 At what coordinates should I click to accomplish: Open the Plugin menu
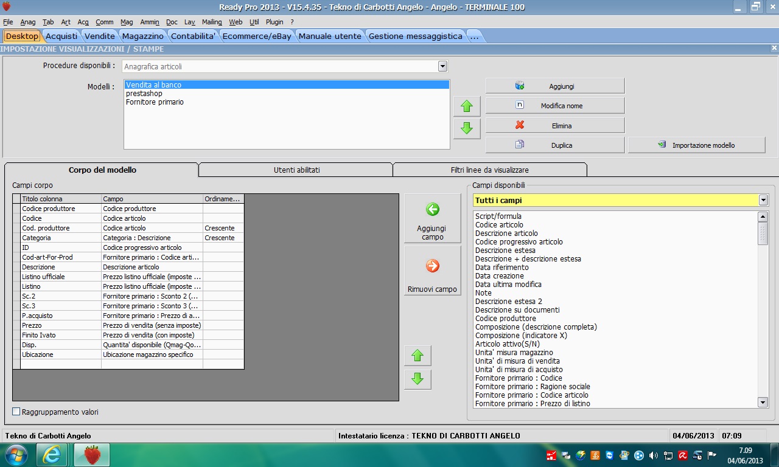coord(274,22)
